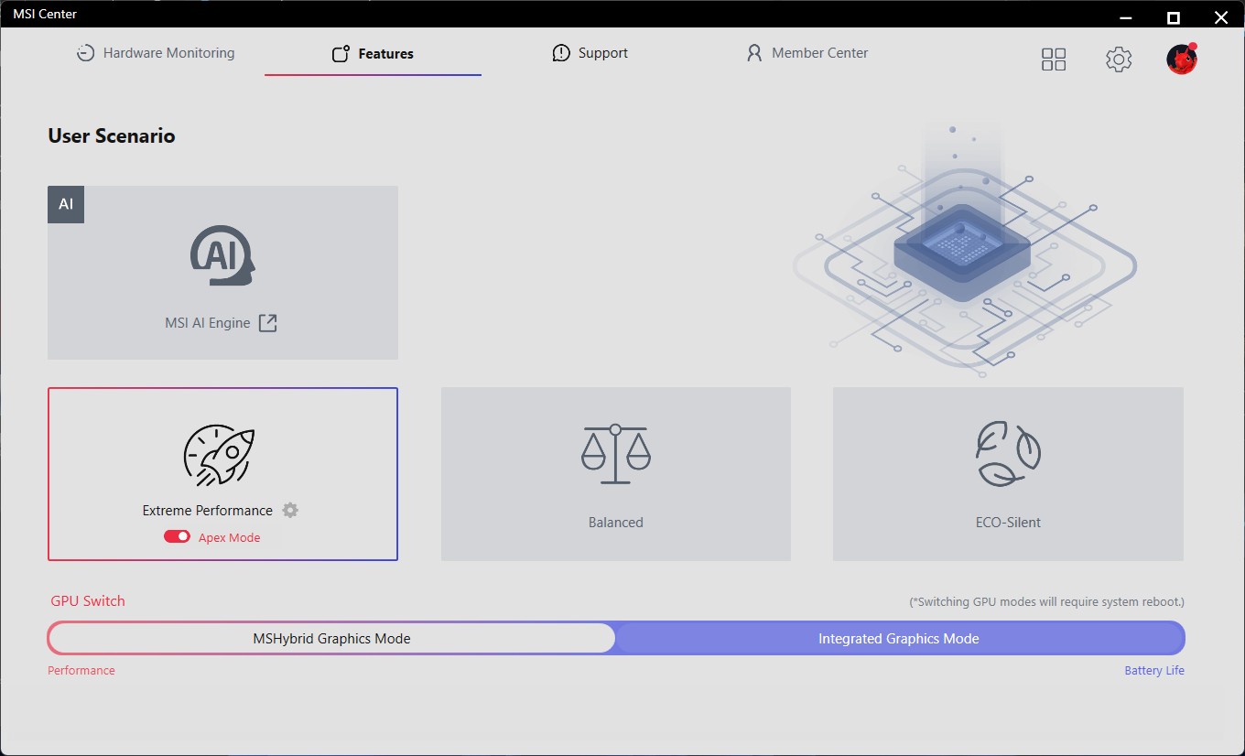Viewport: 1245px width, 756px height.
Task: Click the AI head logo icon
Action: (222, 256)
